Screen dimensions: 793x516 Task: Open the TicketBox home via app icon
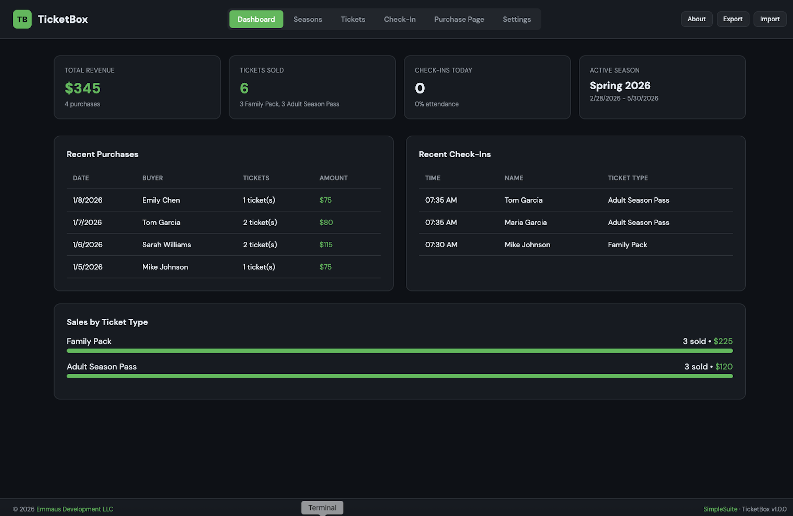(x=22, y=19)
